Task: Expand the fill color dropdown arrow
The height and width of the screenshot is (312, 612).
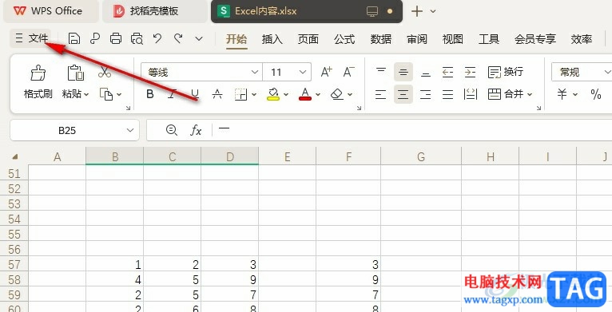Action: point(286,94)
